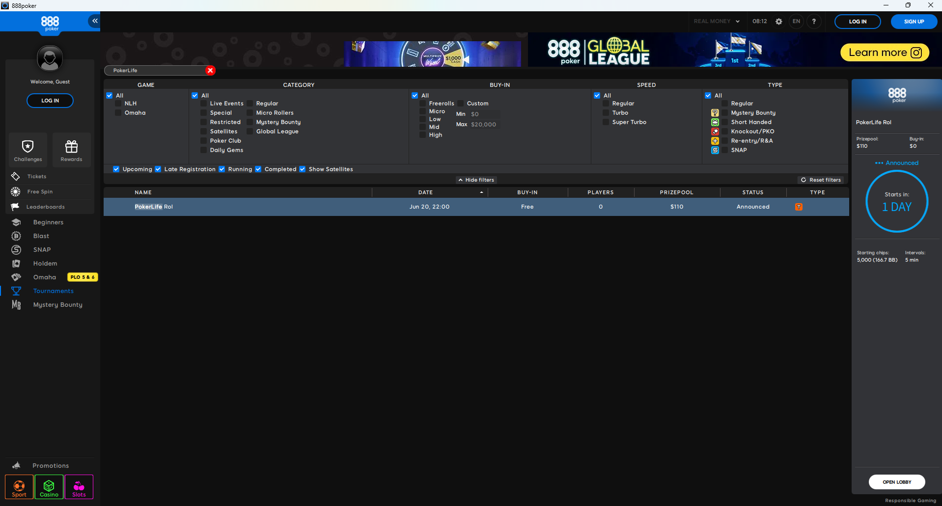Click the PLO 5 & 6 badge
Image resolution: width=942 pixels, height=506 pixels.
click(83, 277)
